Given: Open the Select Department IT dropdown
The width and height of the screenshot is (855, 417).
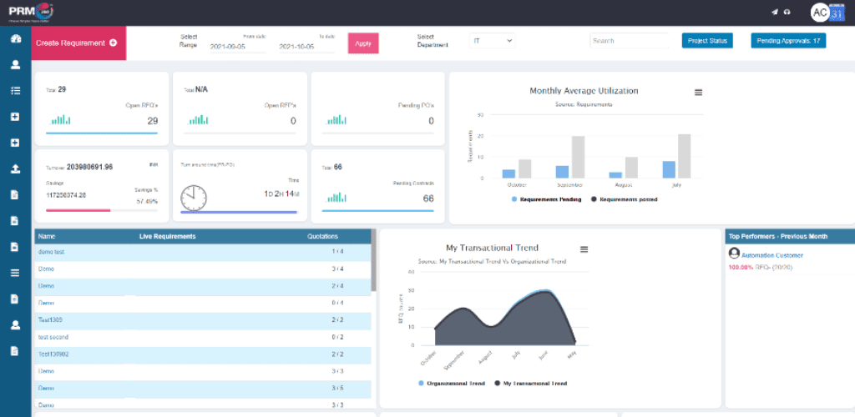Looking at the screenshot, I should [x=492, y=41].
